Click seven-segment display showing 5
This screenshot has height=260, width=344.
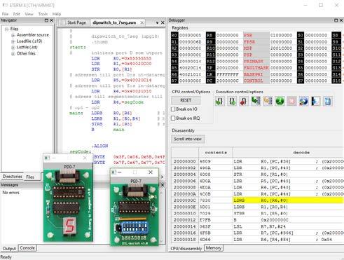(69, 226)
